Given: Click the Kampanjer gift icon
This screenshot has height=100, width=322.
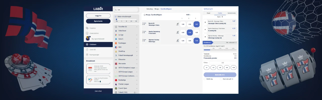Looking at the screenshot, I should pyautogui.click(x=87, y=55).
